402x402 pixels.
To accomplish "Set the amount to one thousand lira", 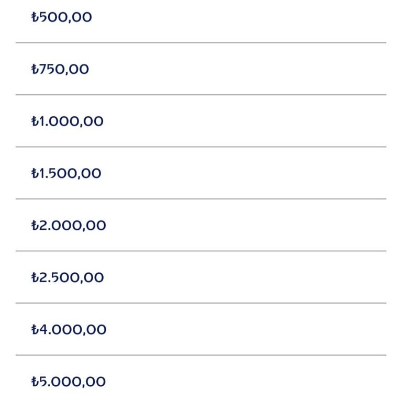I will [x=68, y=121].
